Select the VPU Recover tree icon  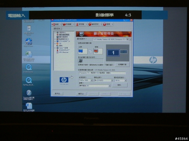pyautogui.click(x=58, y=52)
